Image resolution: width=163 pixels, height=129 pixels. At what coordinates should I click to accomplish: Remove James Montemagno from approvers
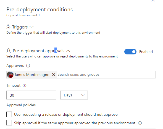coord(54,75)
